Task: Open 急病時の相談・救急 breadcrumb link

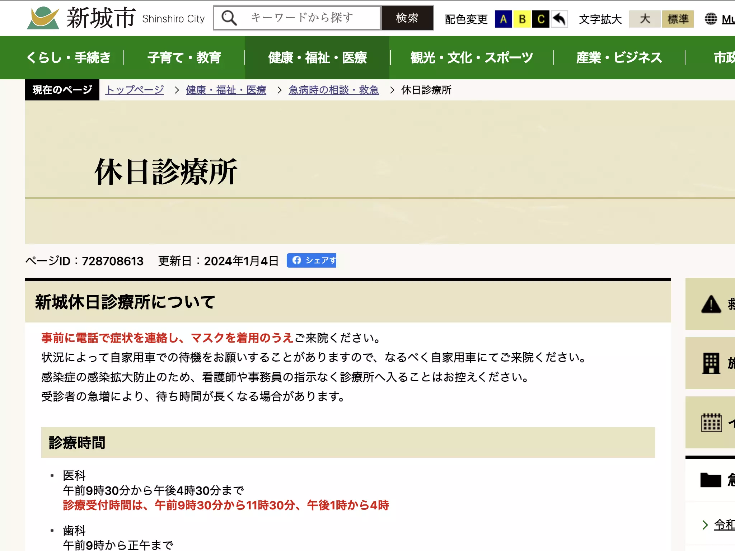Action: pyautogui.click(x=334, y=90)
